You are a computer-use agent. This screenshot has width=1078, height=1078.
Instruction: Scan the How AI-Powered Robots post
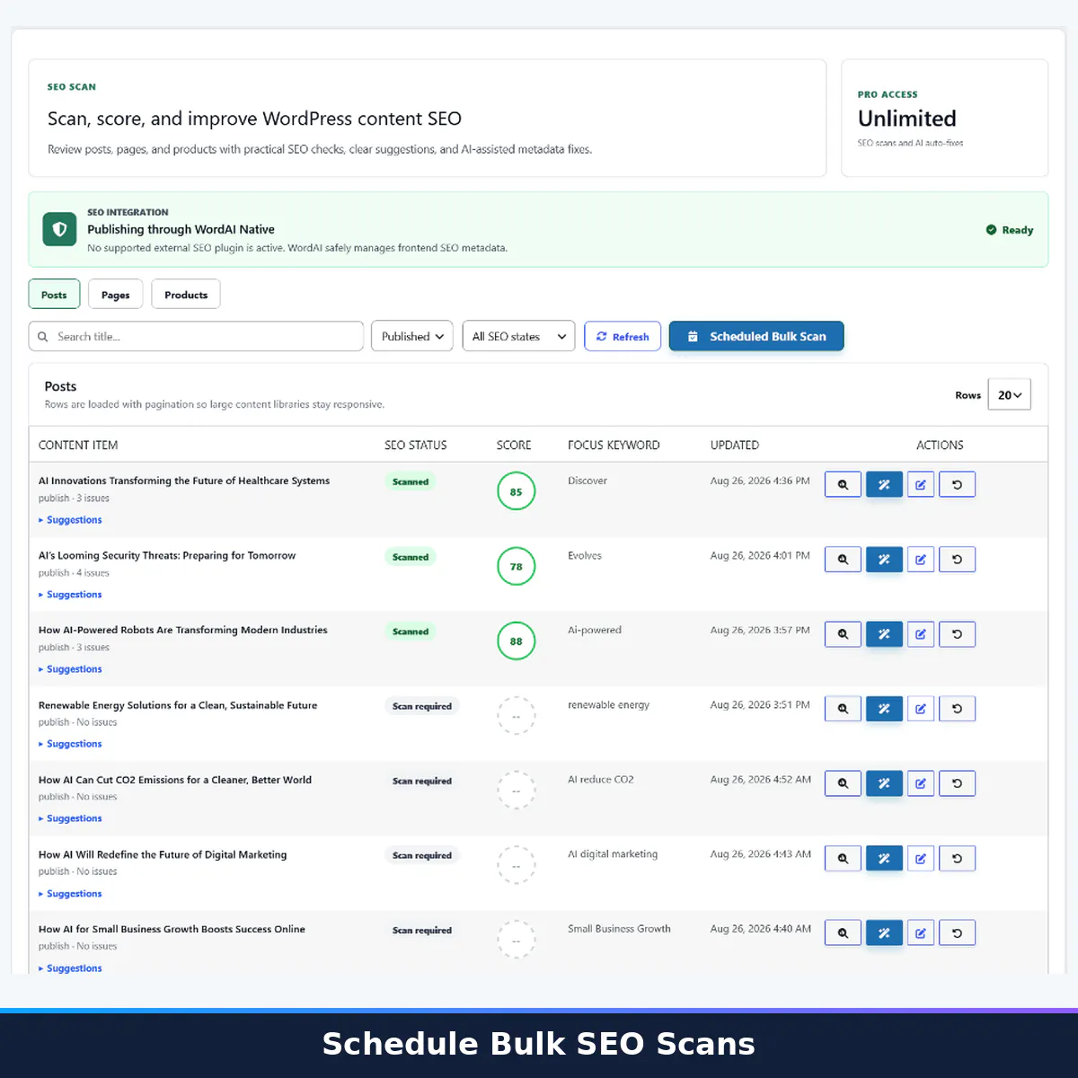pos(843,634)
